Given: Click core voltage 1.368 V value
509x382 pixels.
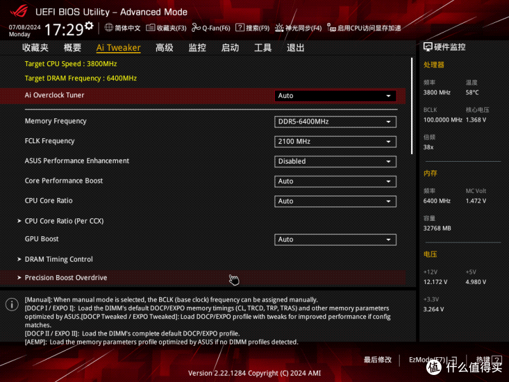Looking at the screenshot, I should [x=476, y=120].
